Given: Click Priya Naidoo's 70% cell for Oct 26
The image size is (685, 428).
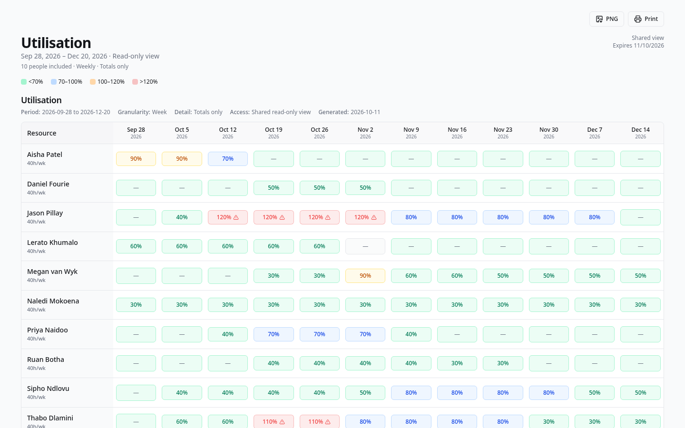Looking at the screenshot, I should (x=320, y=334).
